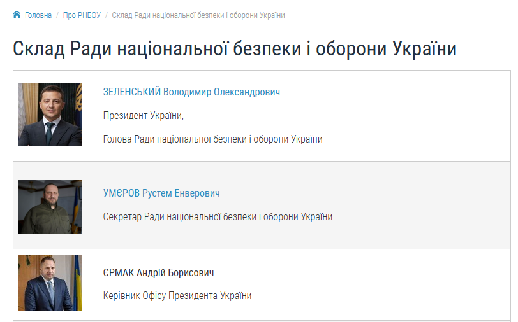Click the slash separator after Про РНБОУ
Image resolution: width=518 pixels, height=322 pixels.
coord(107,15)
